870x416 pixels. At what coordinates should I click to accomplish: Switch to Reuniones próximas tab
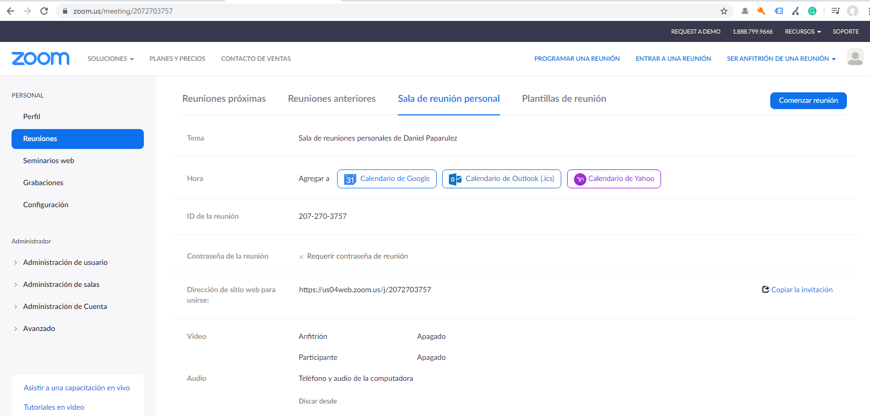pos(224,99)
